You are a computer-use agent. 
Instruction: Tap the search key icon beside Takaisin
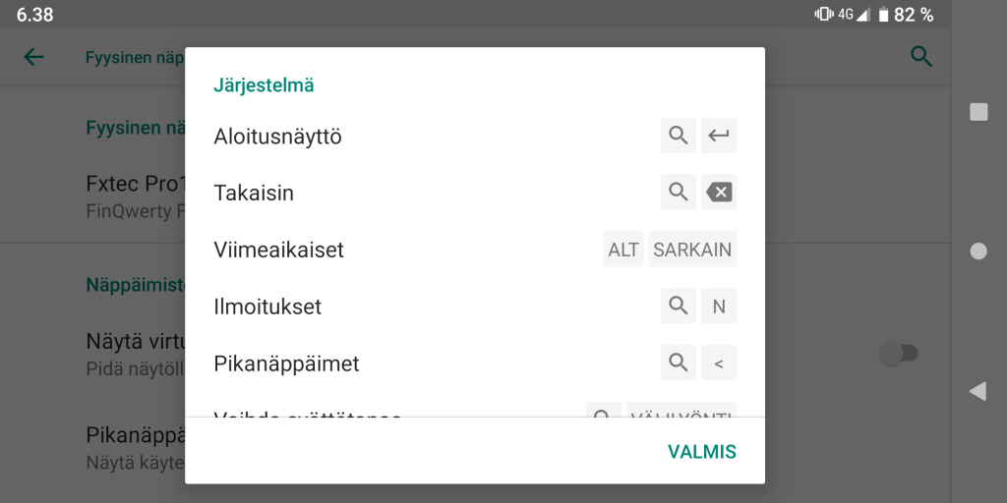(x=679, y=192)
